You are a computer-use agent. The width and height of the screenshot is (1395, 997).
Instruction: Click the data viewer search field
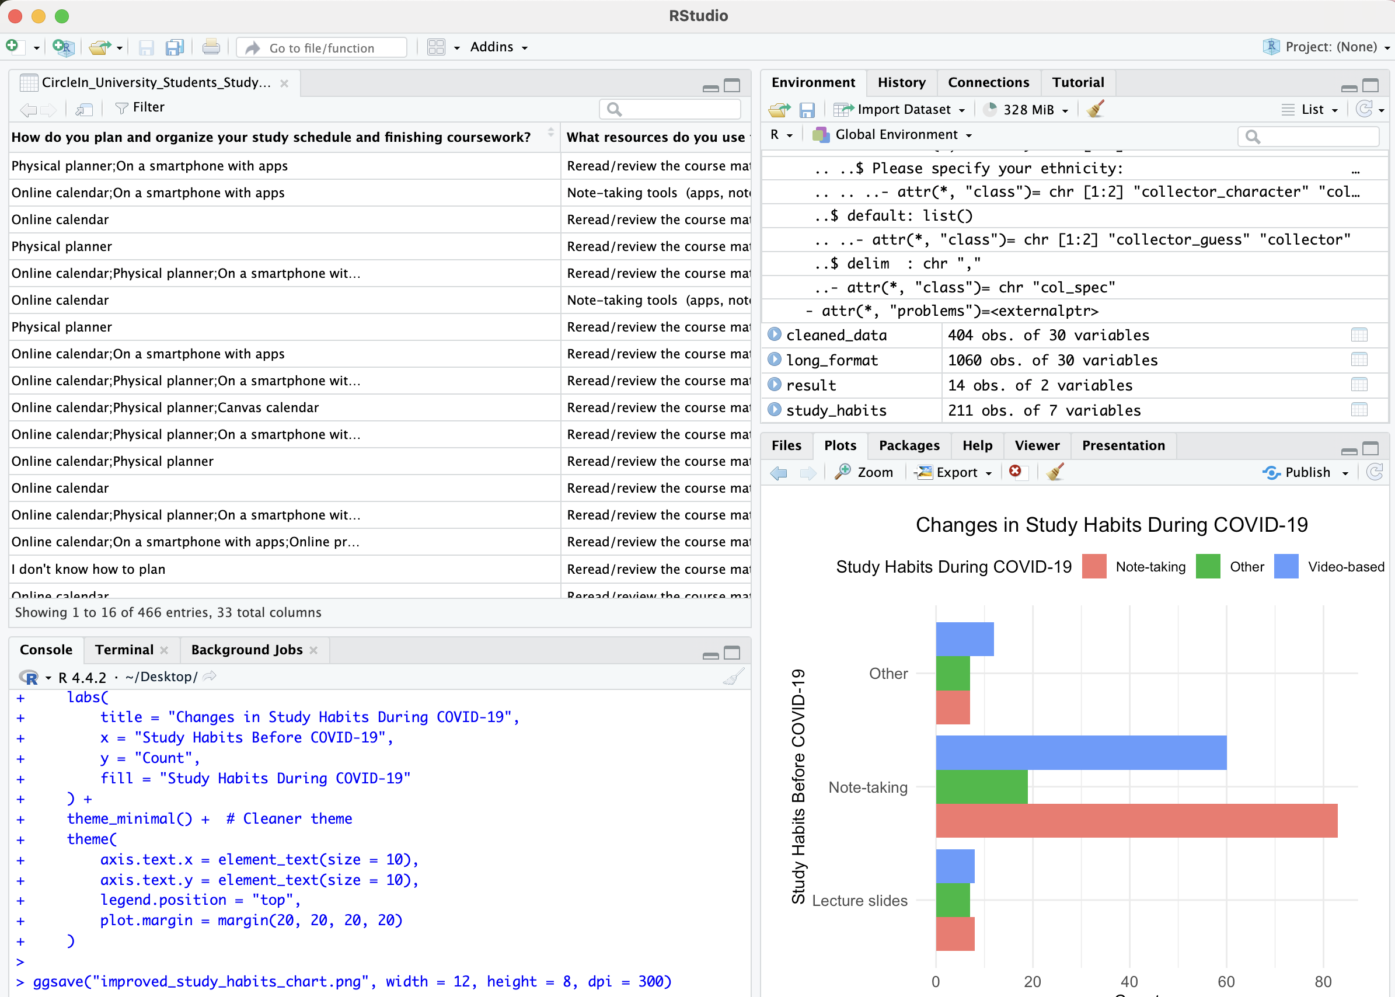point(670,109)
